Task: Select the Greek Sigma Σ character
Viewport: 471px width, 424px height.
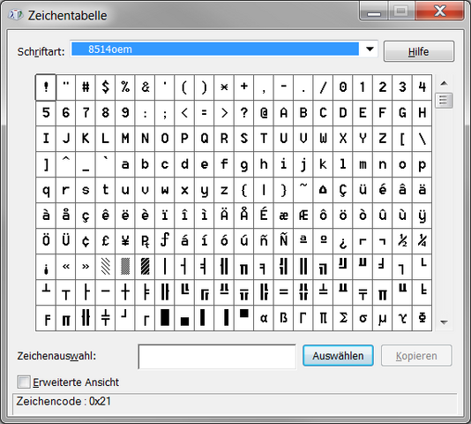Action: click(343, 318)
